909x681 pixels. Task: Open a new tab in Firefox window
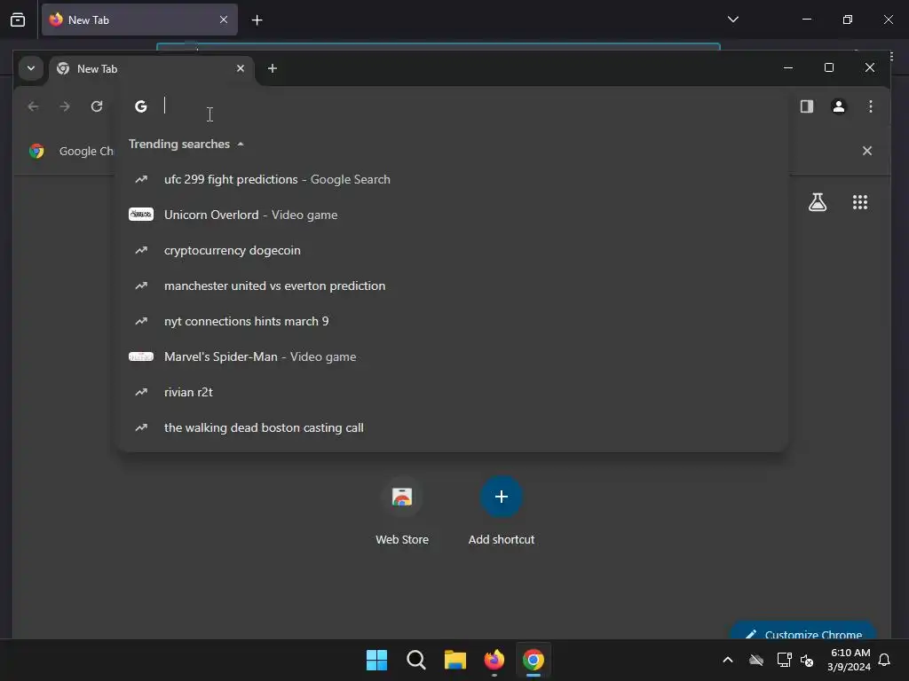257,20
